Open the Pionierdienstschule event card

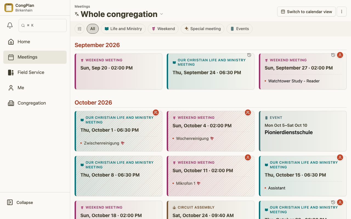tap(303, 131)
